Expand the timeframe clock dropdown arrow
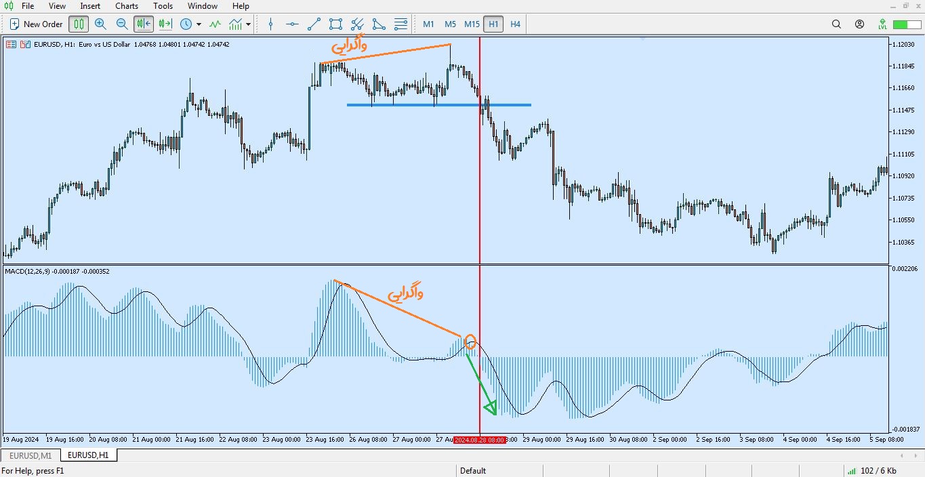The width and height of the screenshot is (925, 477). point(199,24)
